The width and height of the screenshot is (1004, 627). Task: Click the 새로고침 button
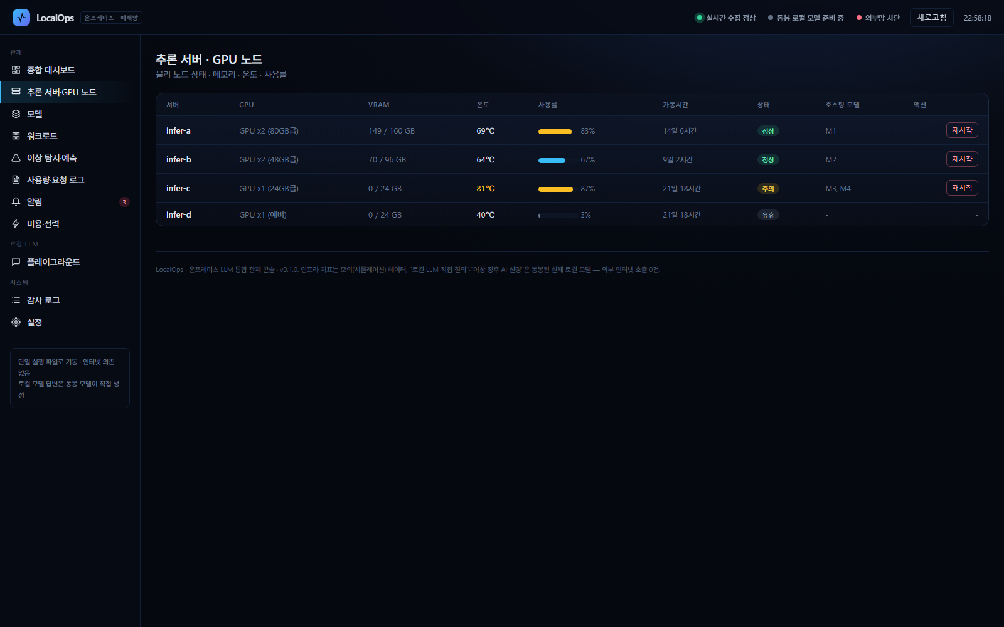pos(932,18)
